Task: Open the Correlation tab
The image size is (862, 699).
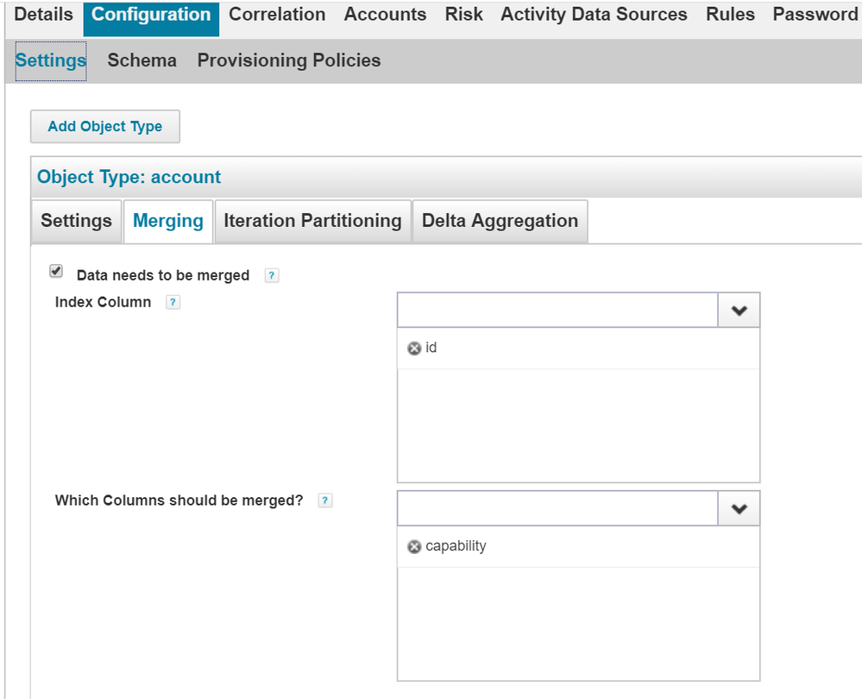Action: 277,15
